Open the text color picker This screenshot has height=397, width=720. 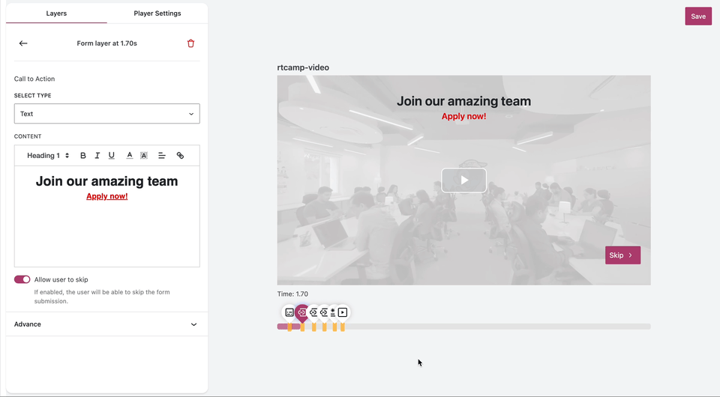pos(130,156)
